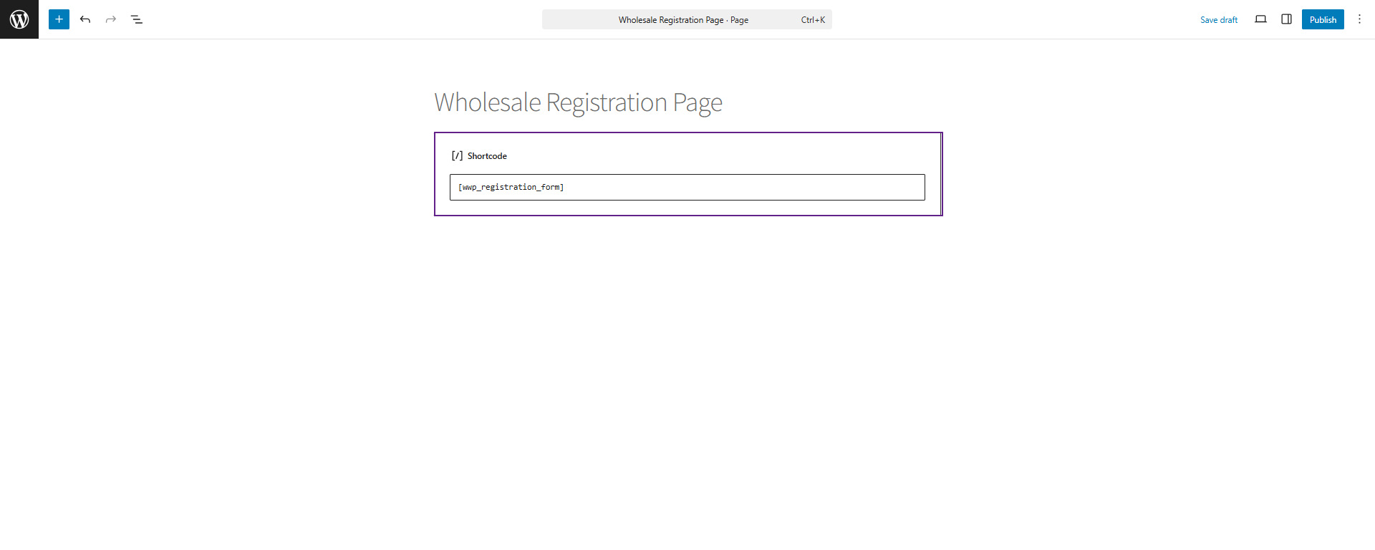This screenshot has height=550, width=1375.
Task: Click the Ctrl+K shortcut hint
Action: [x=813, y=20]
